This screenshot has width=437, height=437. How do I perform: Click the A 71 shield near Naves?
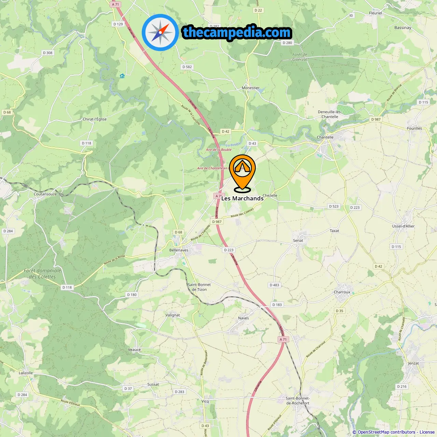(x=283, y=339)
